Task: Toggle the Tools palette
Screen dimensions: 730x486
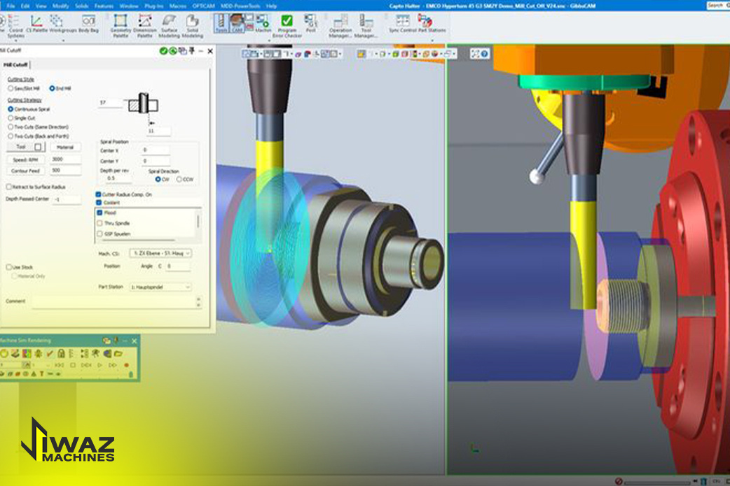Action: click(x=221, y=24)
